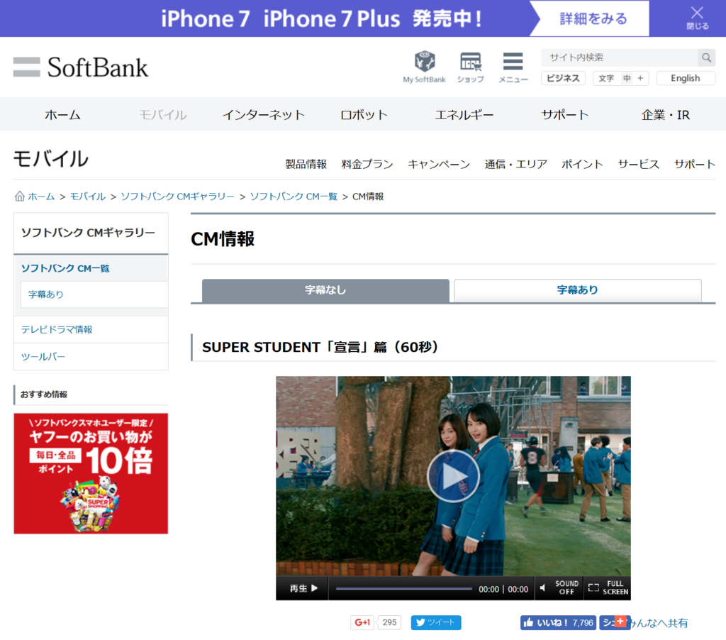Viewport: 726px width, 640px height.
Task: Increase font size with the 文字 + control
Action: pyautogui.click(x=640, y=78)
